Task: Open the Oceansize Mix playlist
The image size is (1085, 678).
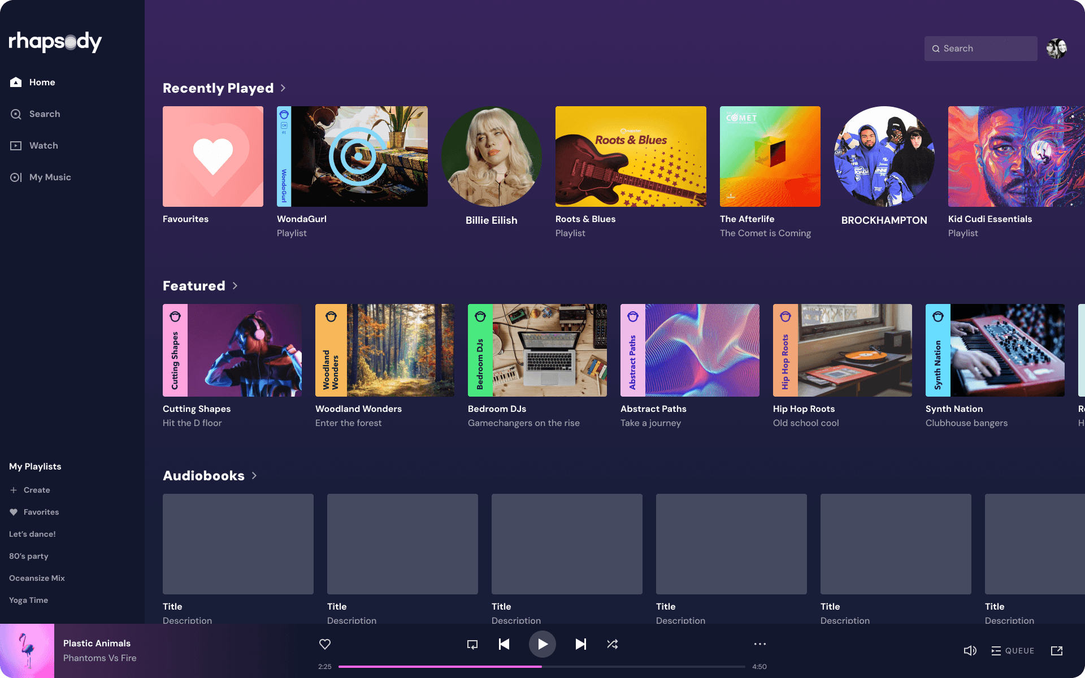Action: click(37, 578)
